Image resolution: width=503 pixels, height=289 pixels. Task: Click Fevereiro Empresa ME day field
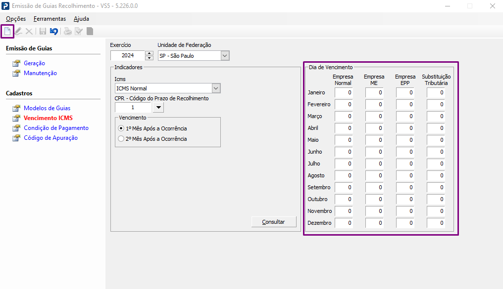[x=374, y=104]
